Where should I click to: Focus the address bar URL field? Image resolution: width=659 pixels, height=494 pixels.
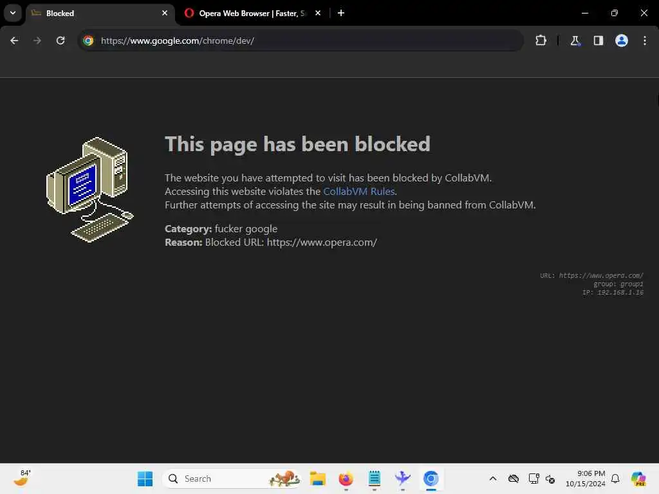301,41
